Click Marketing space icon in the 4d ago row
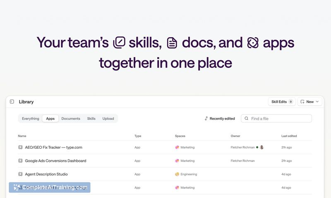Image resolution: width=331 pixels, height=198 pixels. [x=177, y=187]
